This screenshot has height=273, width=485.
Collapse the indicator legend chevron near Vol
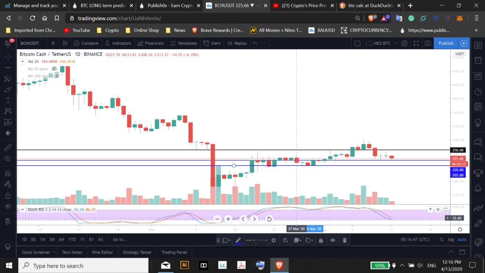pos(22,61)
